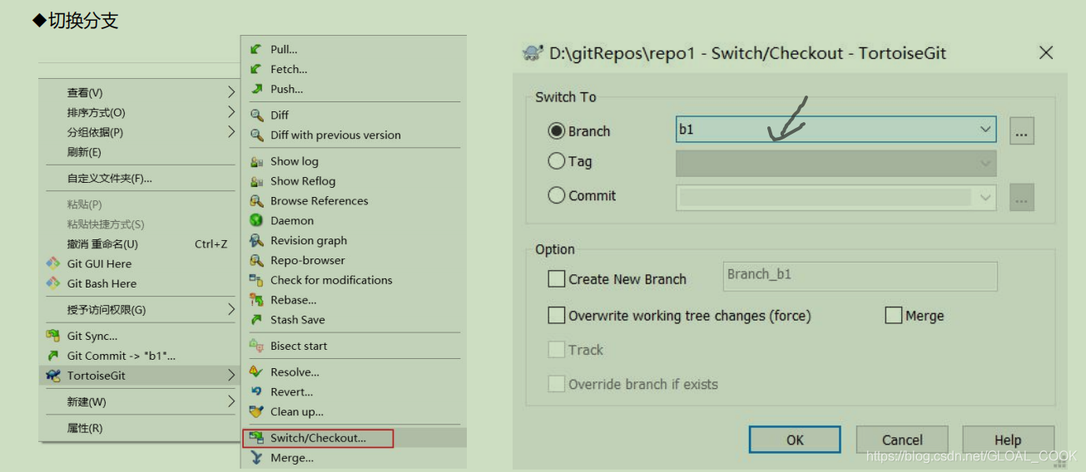
Task: Click the Check for modifications icon
Action: click(256, 280)
